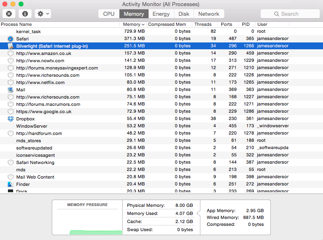Select the Memory tab

[134, 14]
